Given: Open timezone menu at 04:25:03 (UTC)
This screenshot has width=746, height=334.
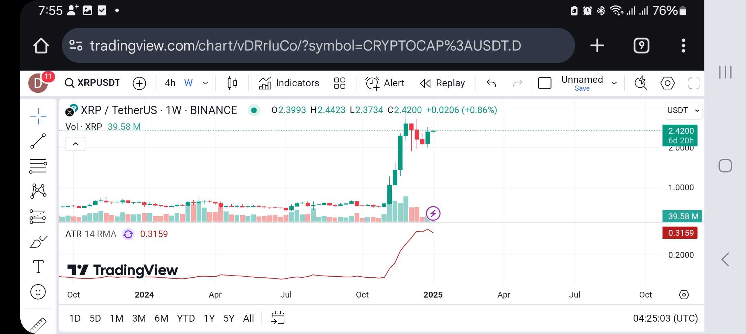Looking at the screenshot, I should [665, 319].
